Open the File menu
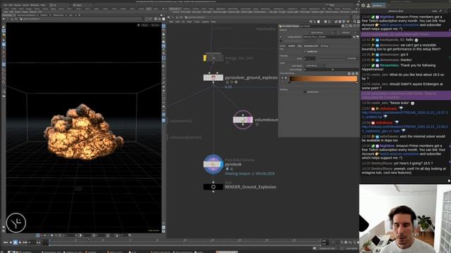The width and height of the screenshot is (451, 253). coord(5,5)
